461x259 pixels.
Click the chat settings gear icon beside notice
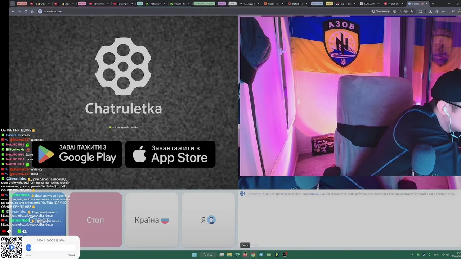coord(242,194)
